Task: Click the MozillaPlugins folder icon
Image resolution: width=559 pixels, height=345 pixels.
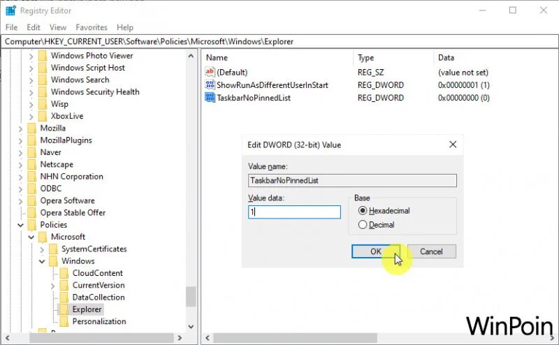Action: coord(31,140)
